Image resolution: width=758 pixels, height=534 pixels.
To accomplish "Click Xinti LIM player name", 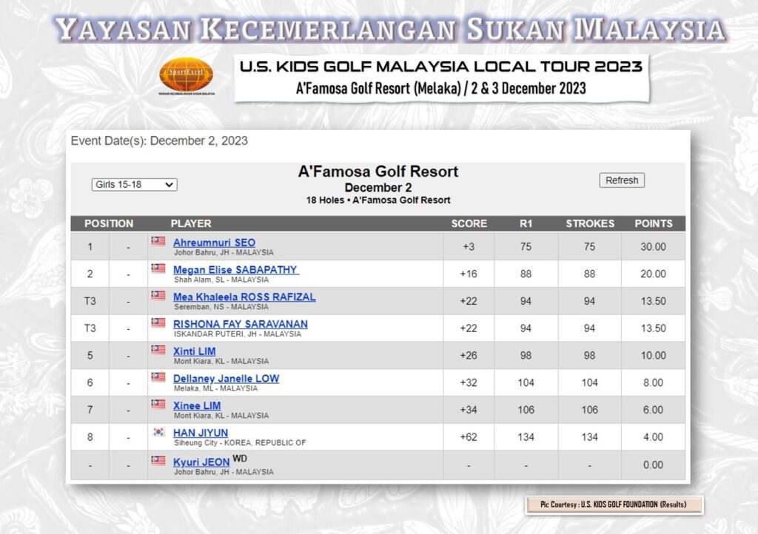I will click(x=194, y=351).
